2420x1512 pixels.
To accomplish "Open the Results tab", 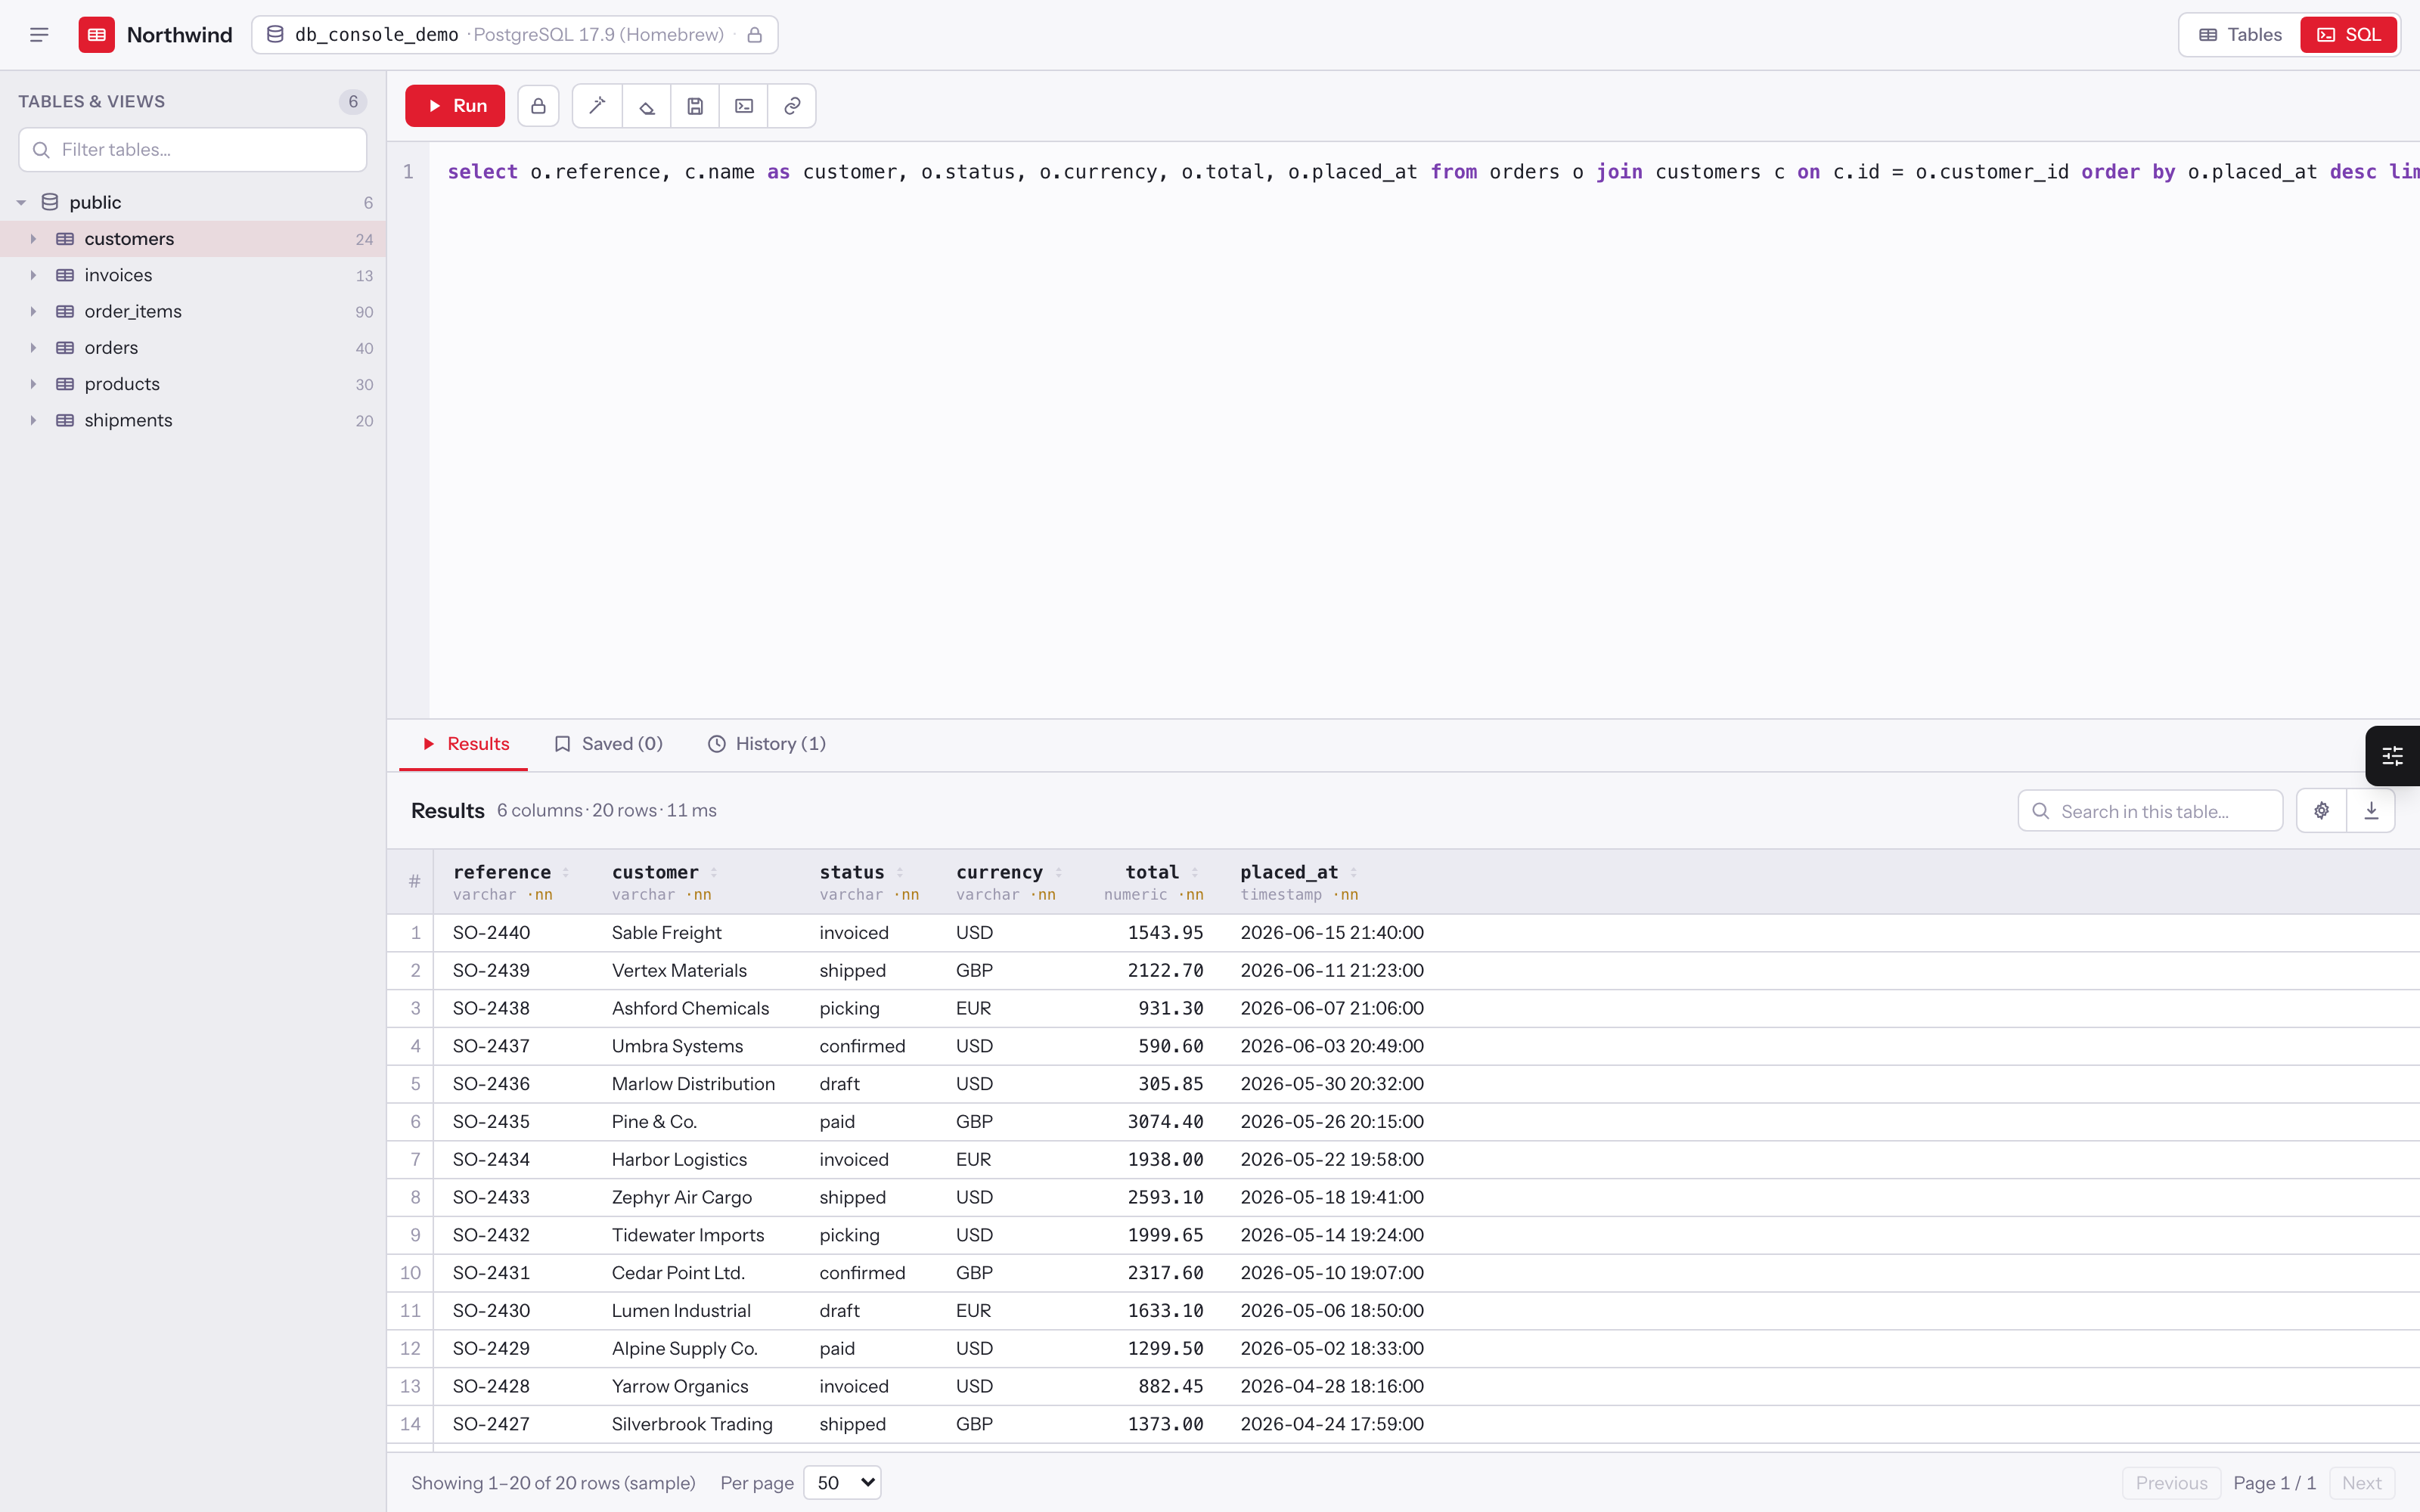I will [464, 744].
